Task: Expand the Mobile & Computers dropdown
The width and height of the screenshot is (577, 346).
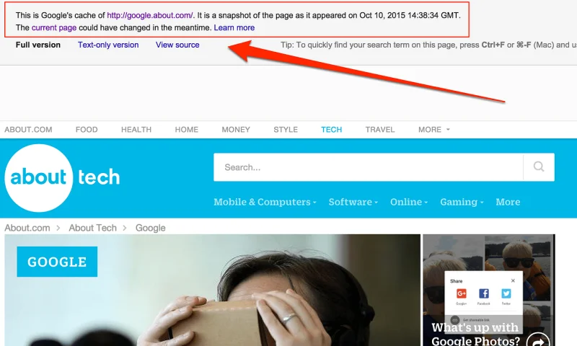Action: point(265,203)
